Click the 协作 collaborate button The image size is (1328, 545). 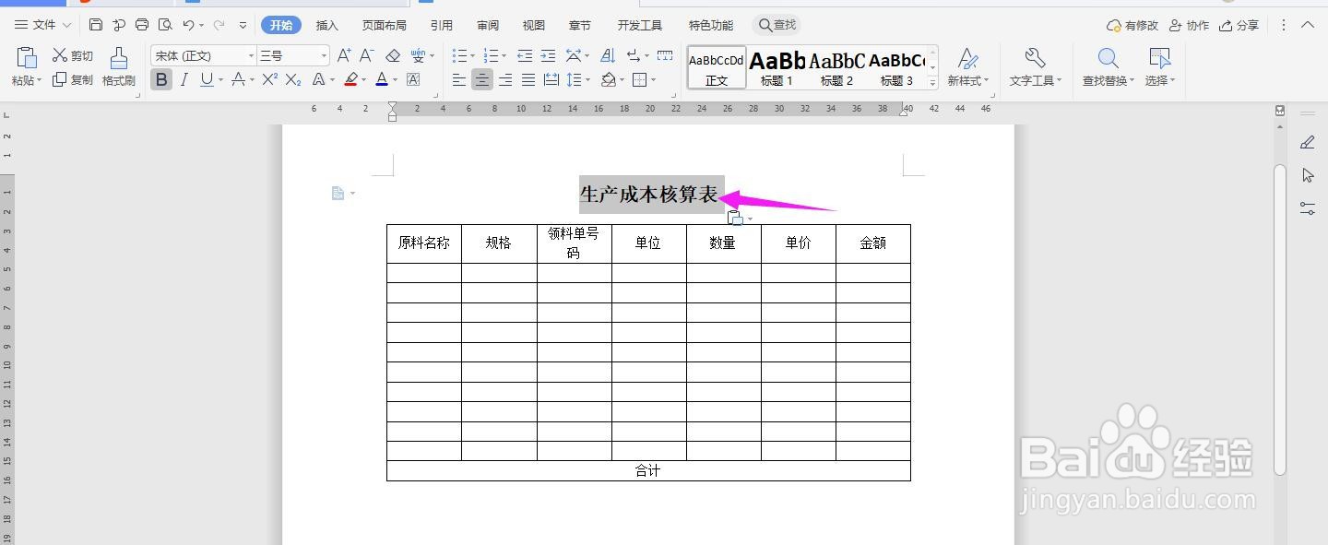point(1189,25)
